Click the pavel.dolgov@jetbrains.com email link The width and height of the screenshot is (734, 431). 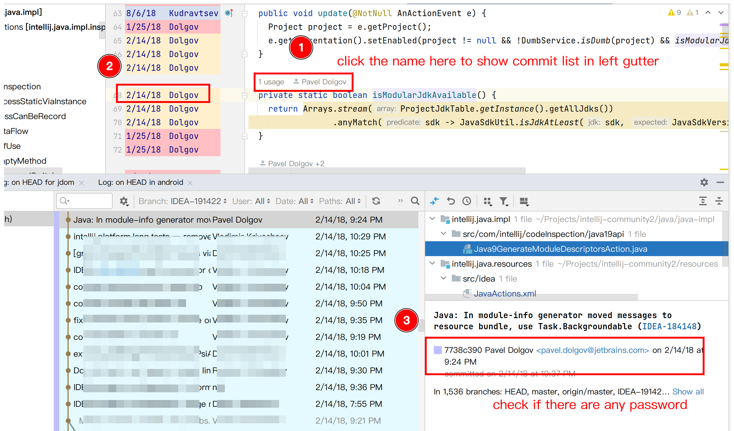593,350
